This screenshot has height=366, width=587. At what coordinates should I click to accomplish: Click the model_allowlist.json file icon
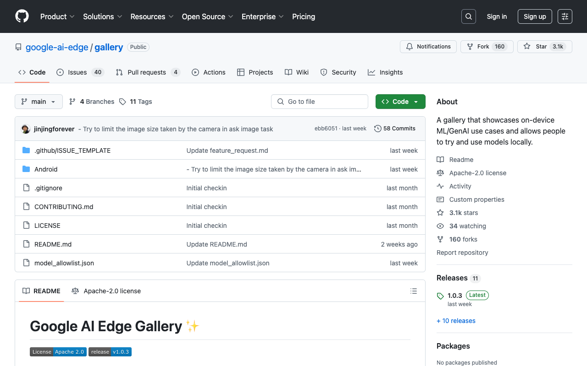[26, 263]
